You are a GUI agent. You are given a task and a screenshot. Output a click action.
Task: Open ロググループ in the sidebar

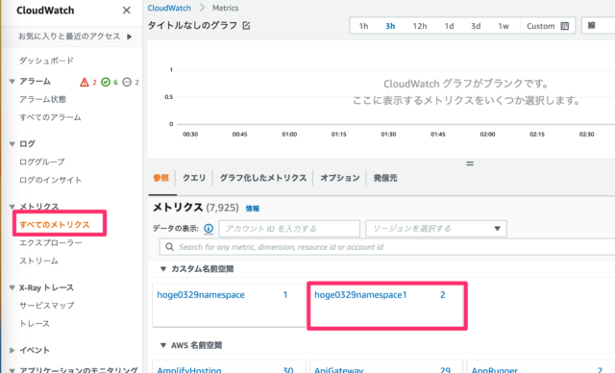point(42,162)
